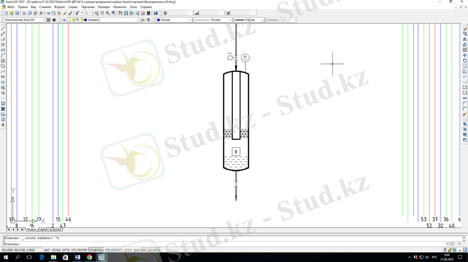Open the plot style dropdown 'Поцвету'
Image resolution: width=468 pixels, height=262 pixels.
280,20
